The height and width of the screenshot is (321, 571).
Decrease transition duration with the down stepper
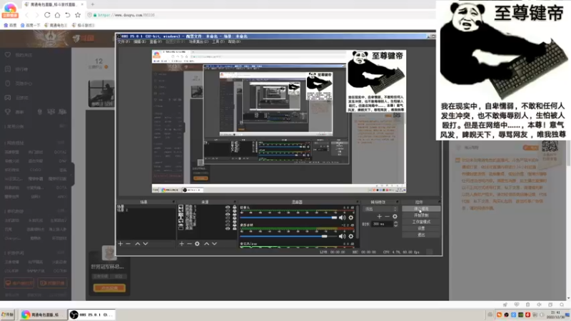tap(396, 225)
